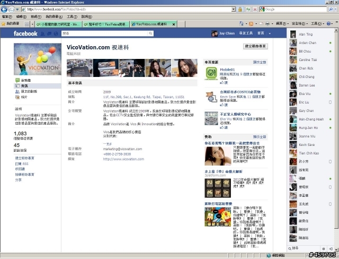Click the Facebook search magnifier icon

pyautogui.click(x=150, y=33)
